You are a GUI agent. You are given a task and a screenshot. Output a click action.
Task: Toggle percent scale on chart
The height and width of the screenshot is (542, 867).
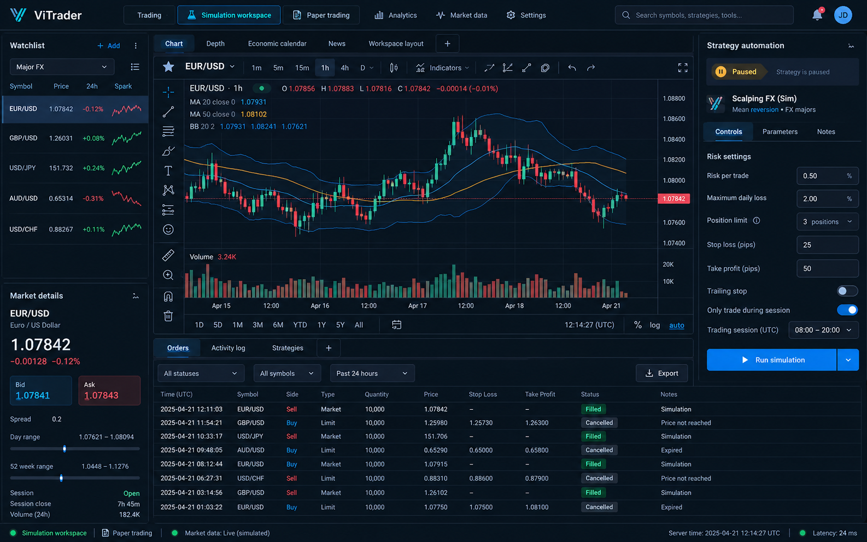pos(637,325)
